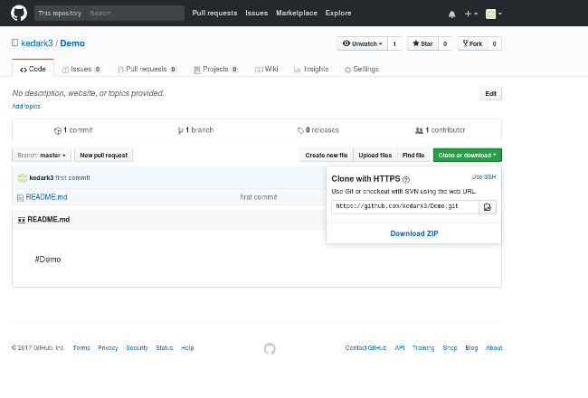Click the GitHub Octocat logo in header

pyautogui.click(x=19, y=14)
